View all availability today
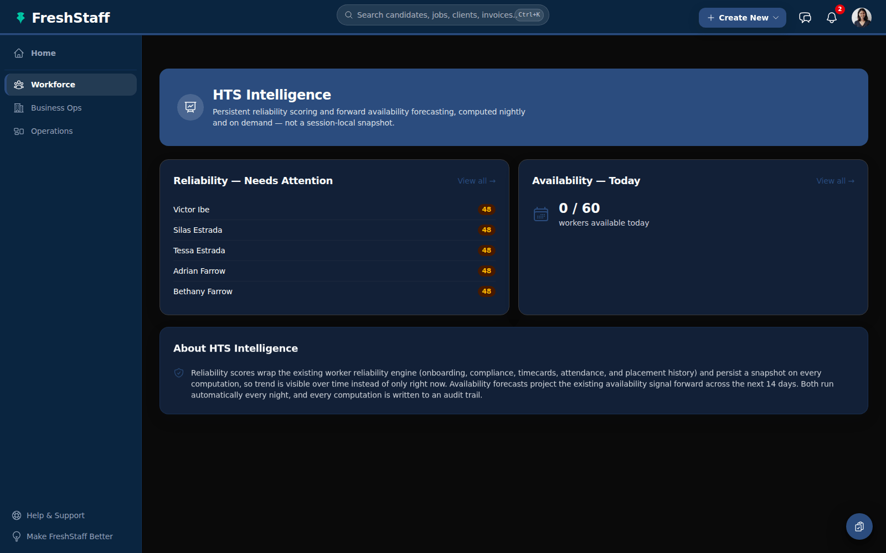 (x=835, y=181)
